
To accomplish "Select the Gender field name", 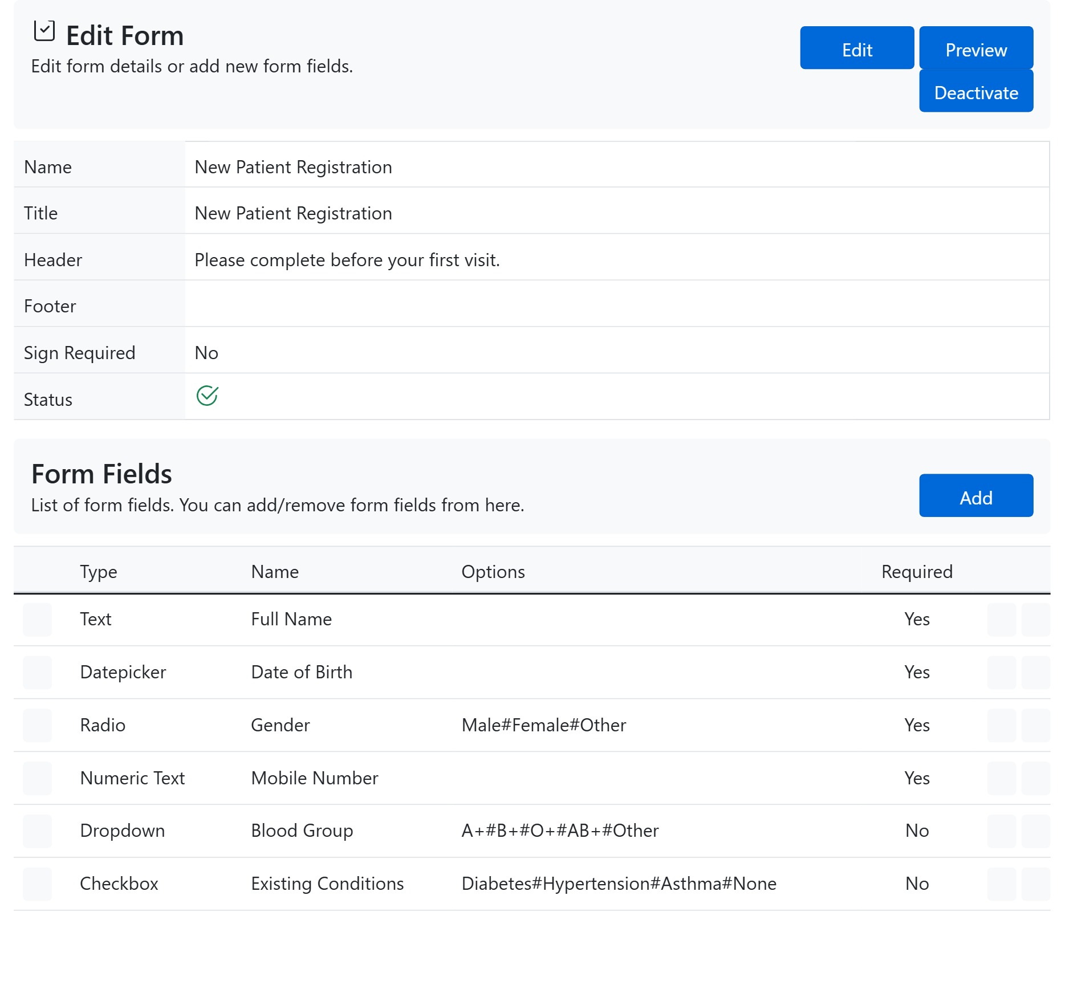I will [x=281, y=725].
